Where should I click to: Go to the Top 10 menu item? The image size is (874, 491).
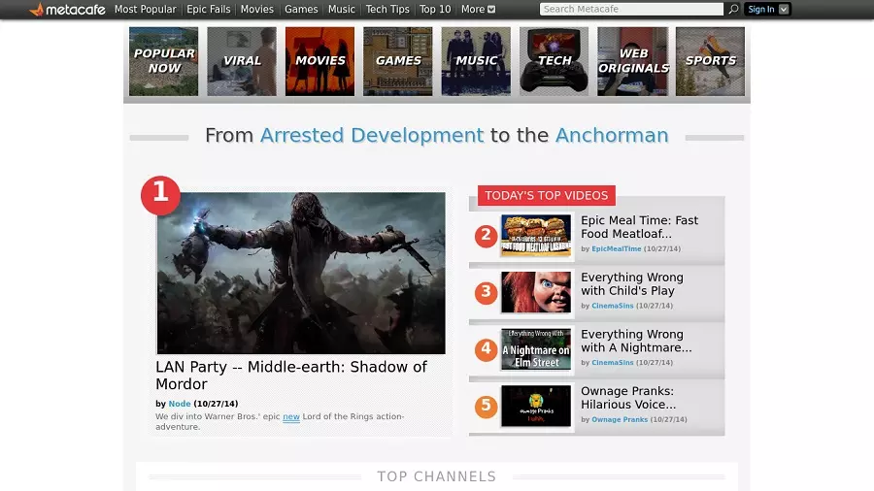click(x=435, y=10)
